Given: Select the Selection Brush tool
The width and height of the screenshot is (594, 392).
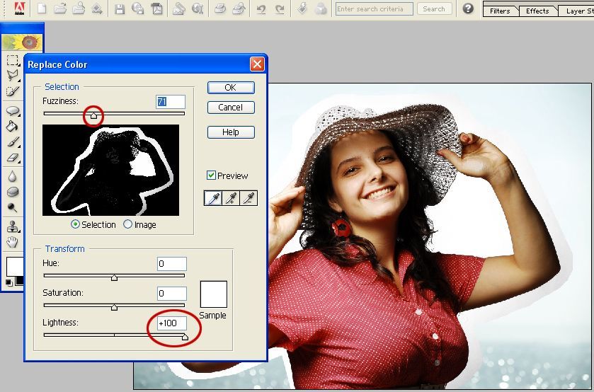Looking at the screenshot, I should pos(13,91).
